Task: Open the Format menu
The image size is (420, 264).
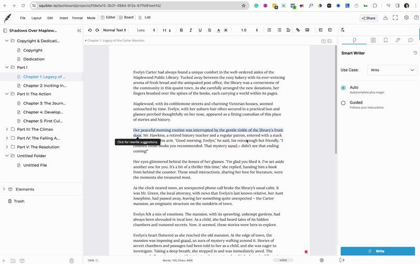Action: 77,18
